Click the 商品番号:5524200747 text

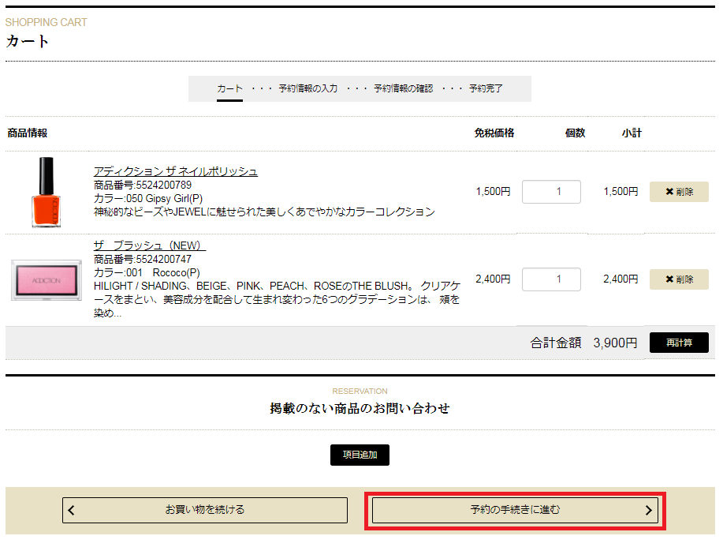tap(143, 260)
